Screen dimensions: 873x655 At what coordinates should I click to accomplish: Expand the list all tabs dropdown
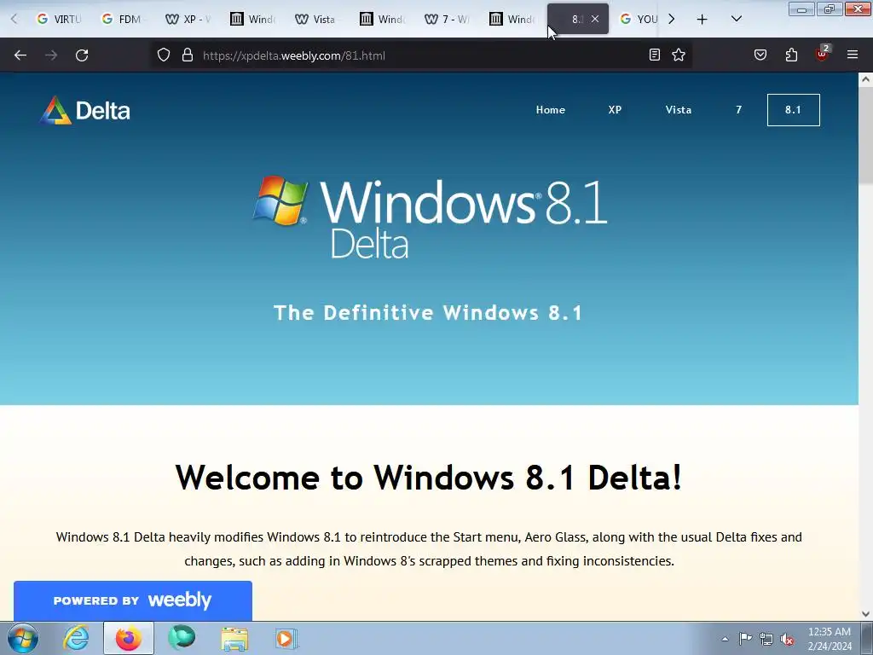tap(736, 19)
